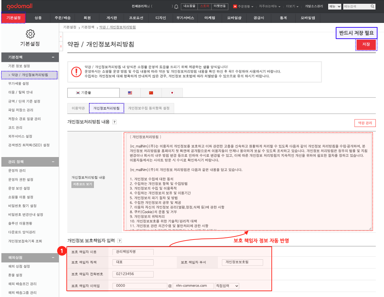This screenshot has height=297, width=384.
Task: Collapse the 기본정책 sidebar section
Action: pyautogui.click(x=53, y=57)
